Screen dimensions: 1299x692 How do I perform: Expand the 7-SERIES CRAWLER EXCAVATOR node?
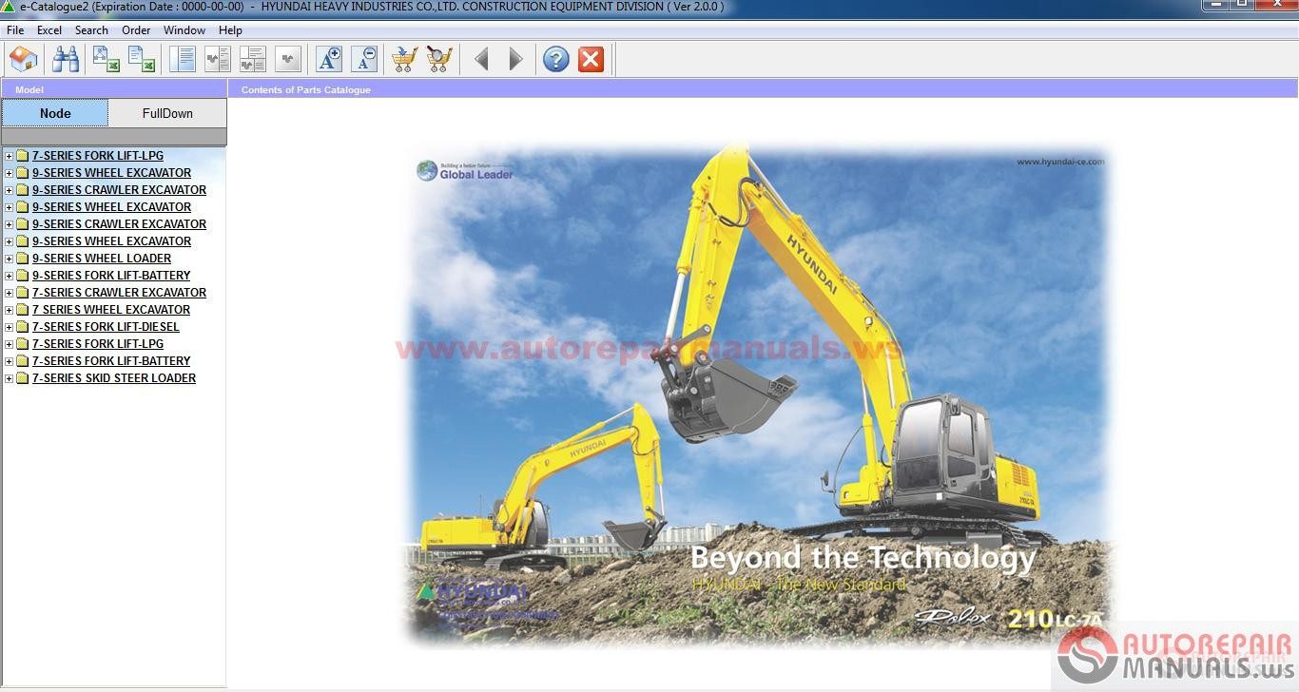click(9, 293)
